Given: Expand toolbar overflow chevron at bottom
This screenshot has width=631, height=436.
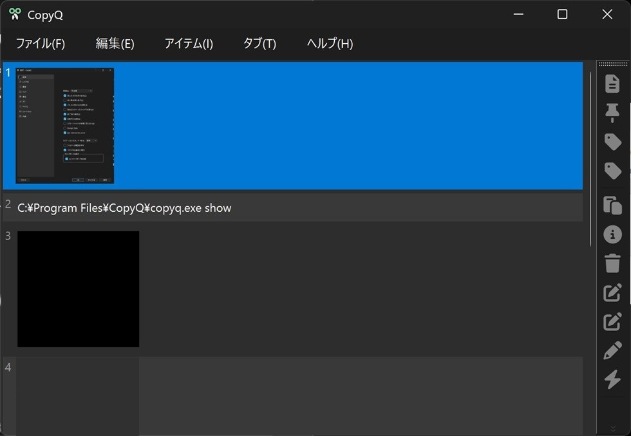Looking at the screenshot, I should coord(613,428).
